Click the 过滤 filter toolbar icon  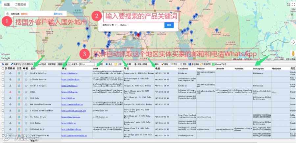click(116, 64)
